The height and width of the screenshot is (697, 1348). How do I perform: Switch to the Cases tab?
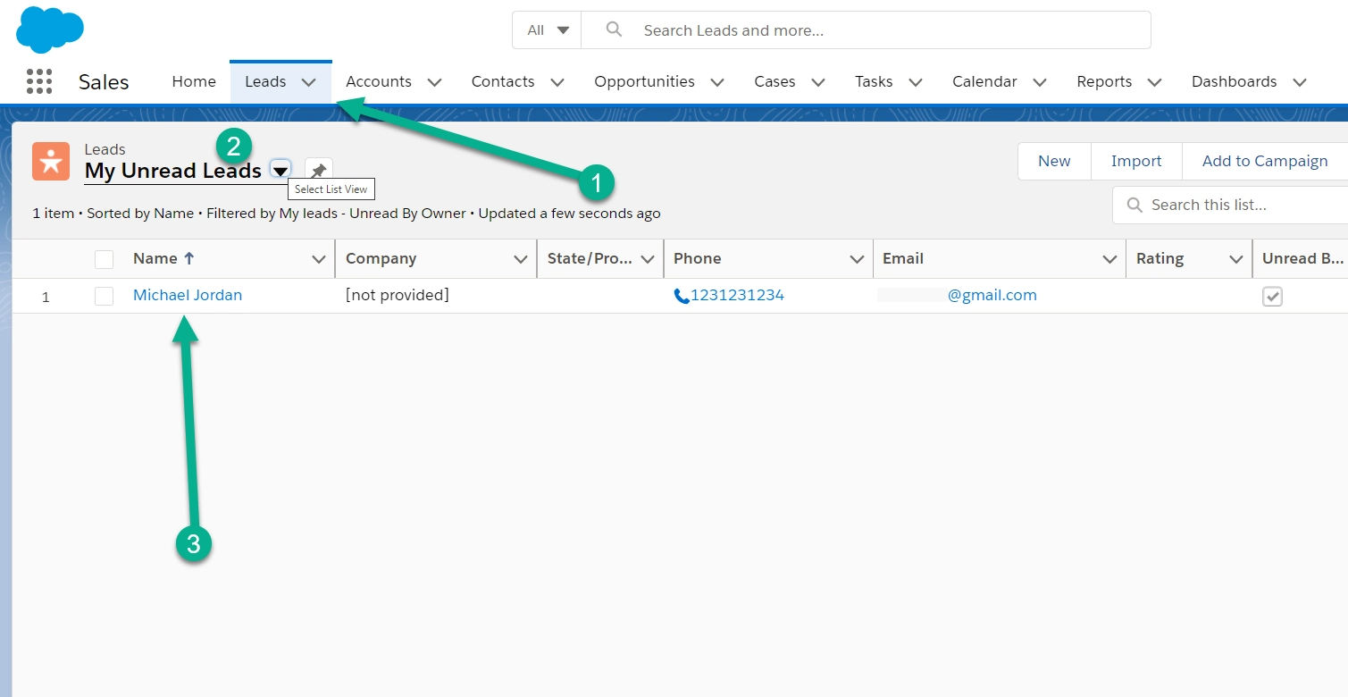click(x=774, y=81)
